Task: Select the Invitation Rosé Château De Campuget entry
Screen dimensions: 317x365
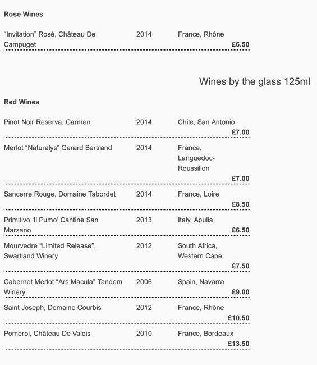Action: click(x=50, y=39)
